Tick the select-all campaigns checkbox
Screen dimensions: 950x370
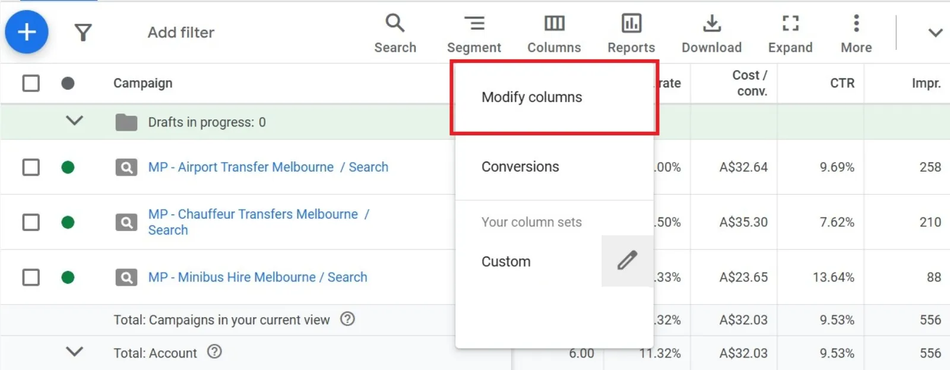[31, 83]
